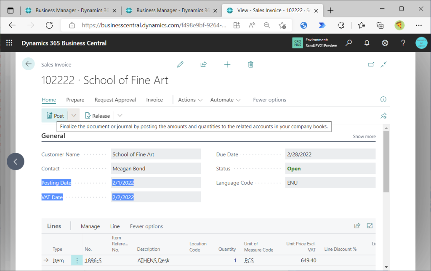Click Fewer options in the action bar
The image size is (431, 271).
coord(269,100)
